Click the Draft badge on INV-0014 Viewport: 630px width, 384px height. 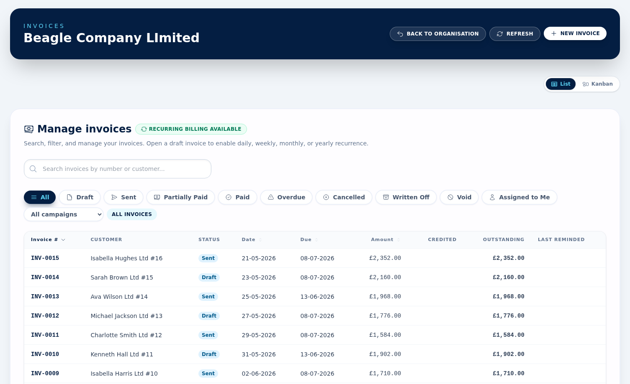[209, 277]
